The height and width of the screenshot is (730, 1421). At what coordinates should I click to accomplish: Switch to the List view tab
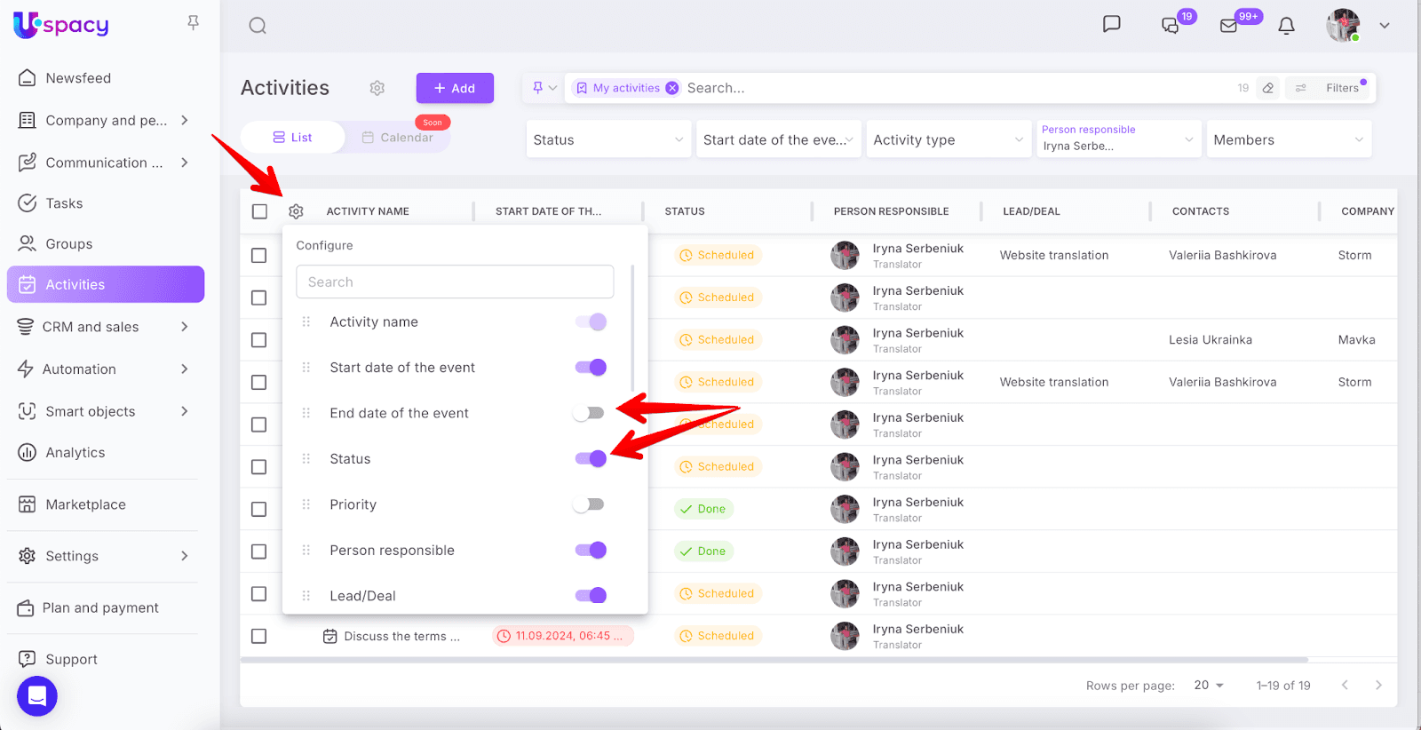tap(292, 138)
